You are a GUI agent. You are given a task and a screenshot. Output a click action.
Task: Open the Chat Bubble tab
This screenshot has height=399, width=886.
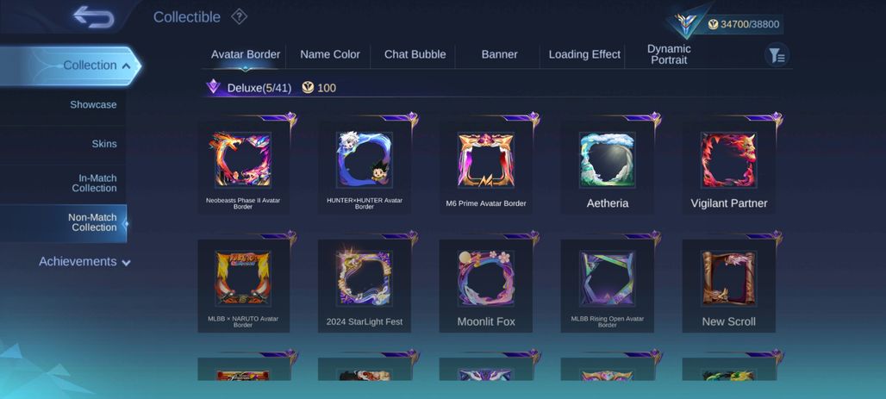pyautogui.click(x=415, y=55)
